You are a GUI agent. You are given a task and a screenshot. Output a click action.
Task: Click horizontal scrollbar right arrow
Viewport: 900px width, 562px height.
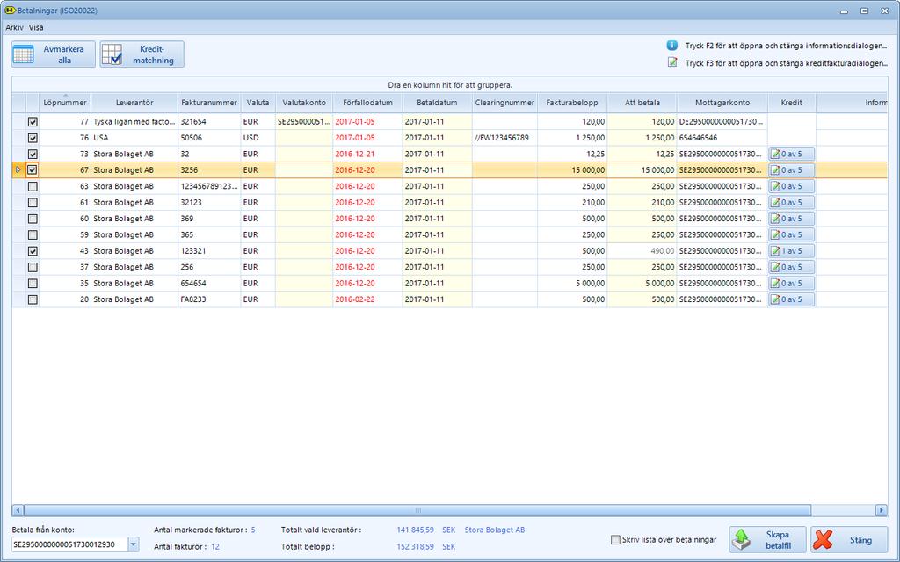point(881,510)
